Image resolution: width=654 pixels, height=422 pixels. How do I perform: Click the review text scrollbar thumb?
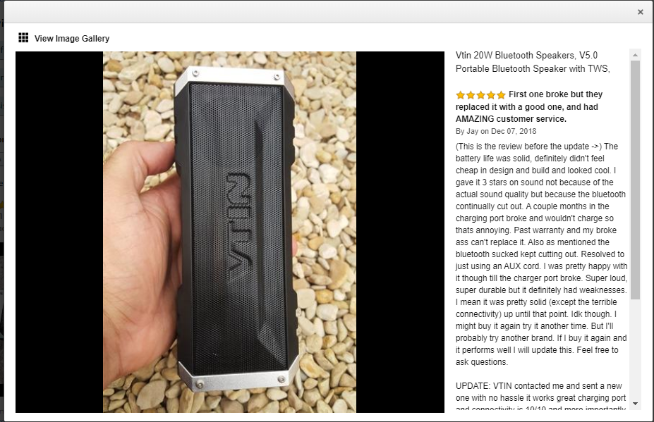pos(635,180)
